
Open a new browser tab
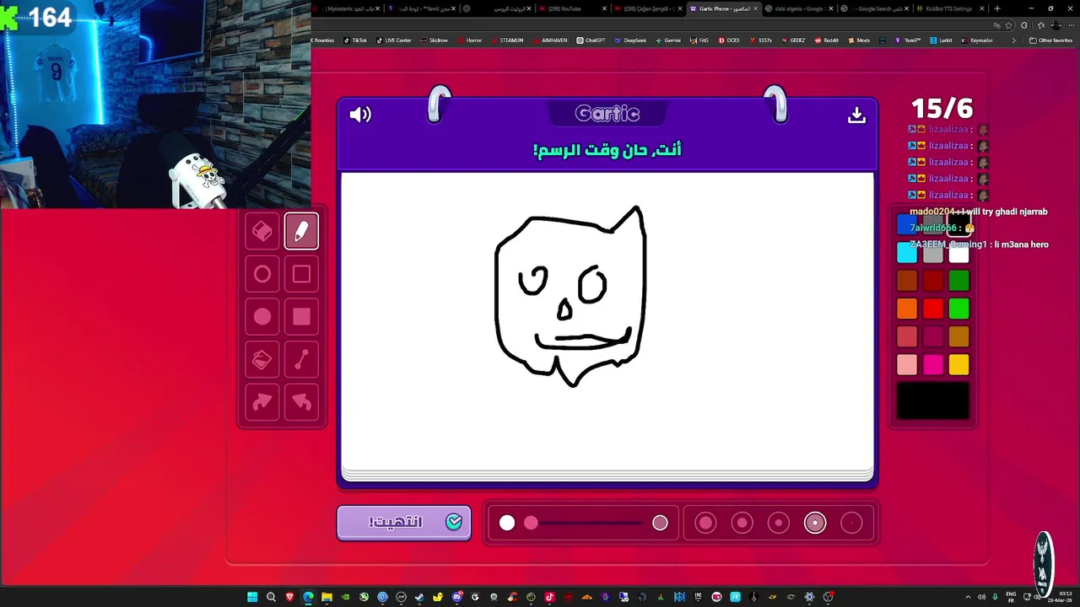tap(996, 8)
